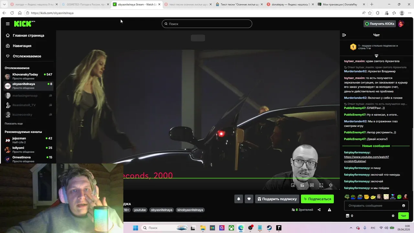Switch to the GISMETEO weather tab
414x233 pixels.
point(85,5)
